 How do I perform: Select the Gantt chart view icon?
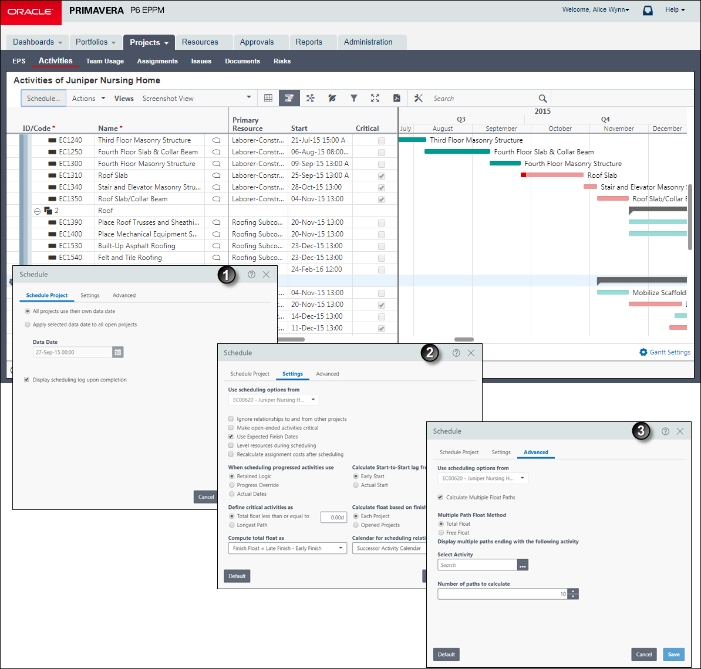point(289,99)
